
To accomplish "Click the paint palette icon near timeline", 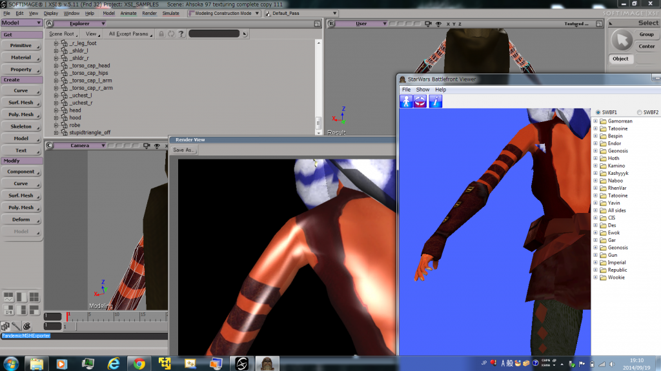I will click(27, 326).
